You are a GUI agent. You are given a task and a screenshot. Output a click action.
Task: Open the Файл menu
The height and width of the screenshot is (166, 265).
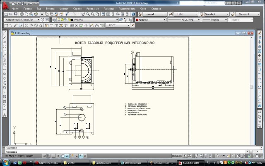15,9
